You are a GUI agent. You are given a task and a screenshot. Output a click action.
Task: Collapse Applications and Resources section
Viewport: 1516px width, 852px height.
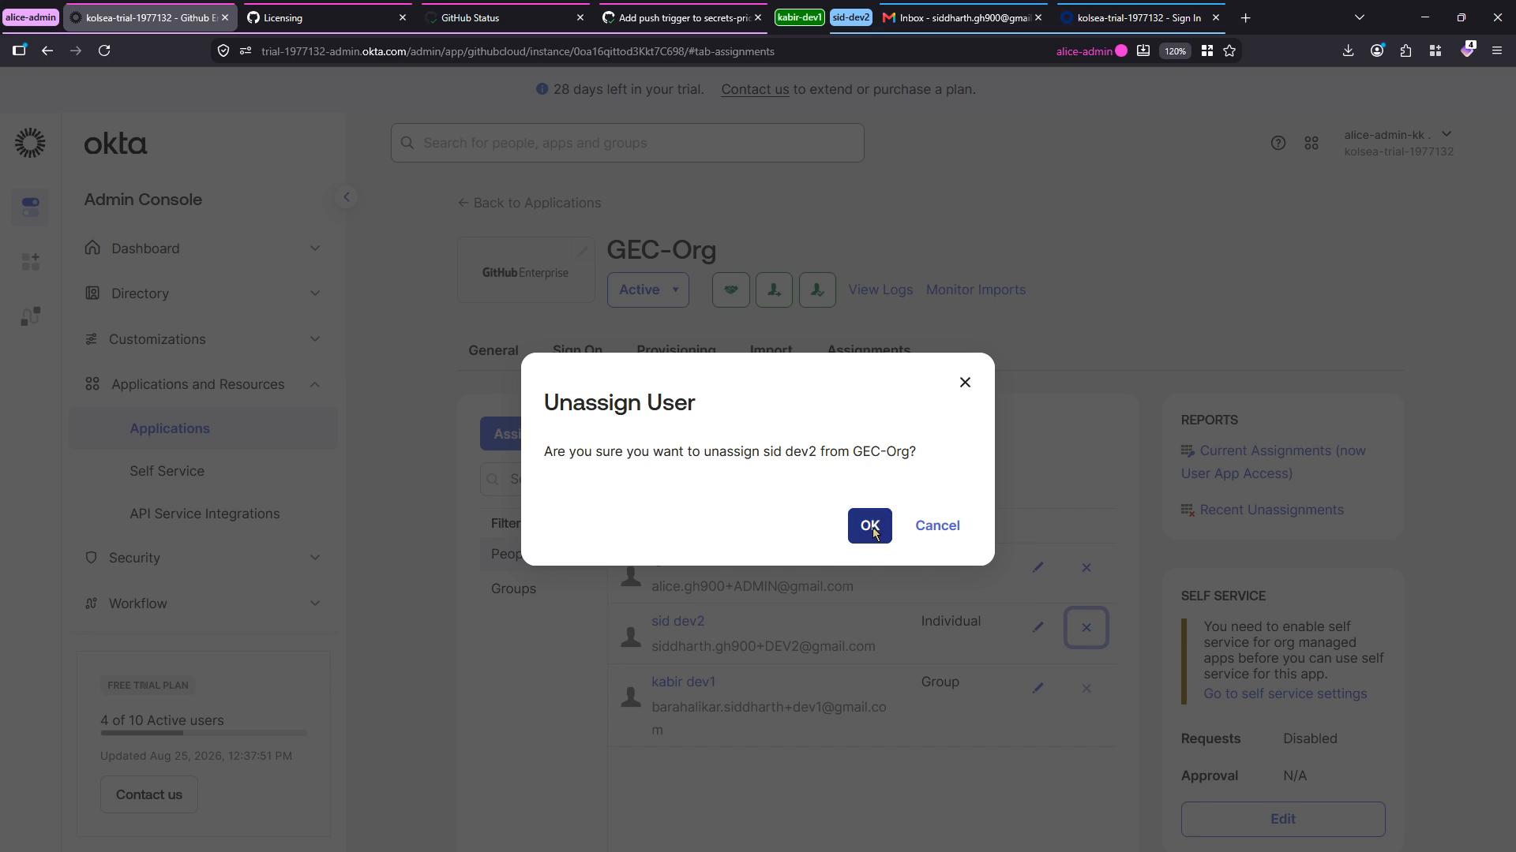204,384
